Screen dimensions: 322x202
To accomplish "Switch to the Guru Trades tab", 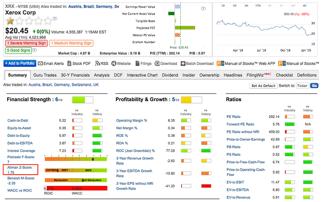I will [45, 75].
